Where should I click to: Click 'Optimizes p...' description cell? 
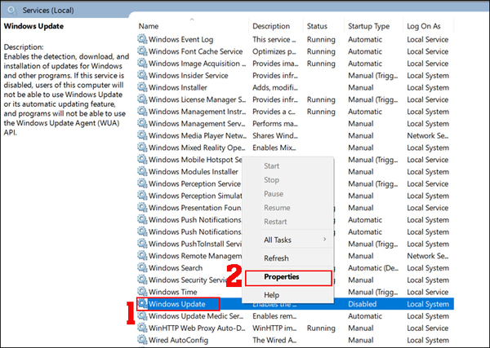point(274,51)
